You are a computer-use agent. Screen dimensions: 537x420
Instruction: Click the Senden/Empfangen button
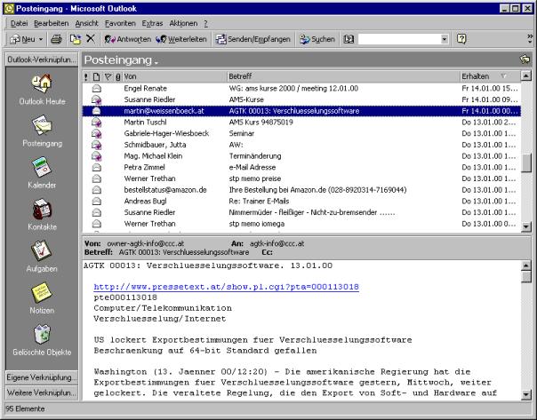pyautogui.click(x=252, y=39)
